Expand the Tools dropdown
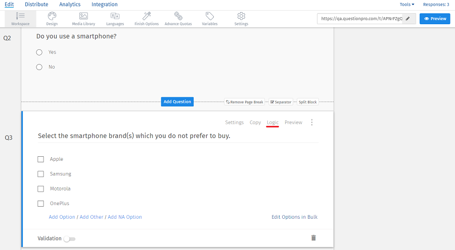 [406, 5]
